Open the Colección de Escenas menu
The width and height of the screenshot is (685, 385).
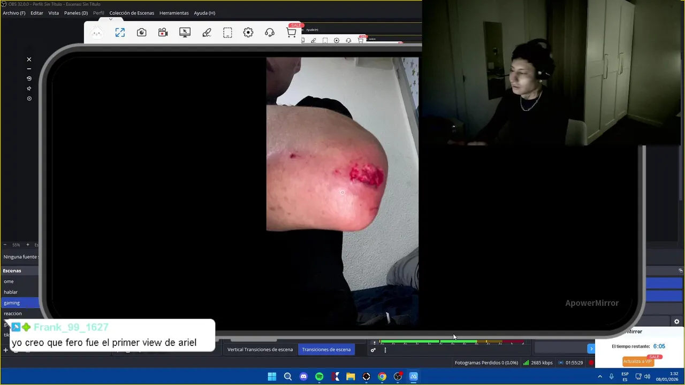132,13
